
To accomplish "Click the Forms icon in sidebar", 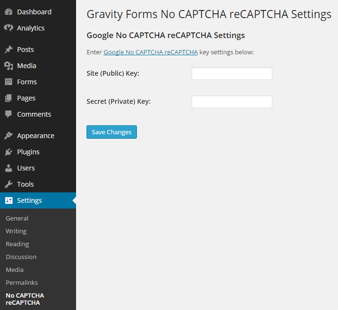I will (9, 82).
